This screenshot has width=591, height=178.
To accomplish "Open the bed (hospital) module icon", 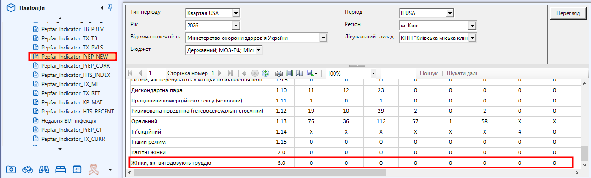I will (x=60, y=169).
